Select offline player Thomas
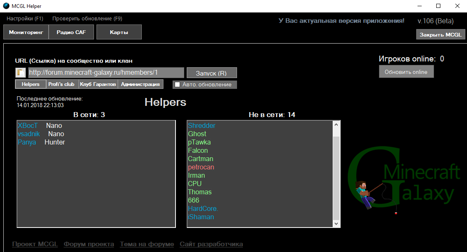The image size is (467, 252). [200, 192]
